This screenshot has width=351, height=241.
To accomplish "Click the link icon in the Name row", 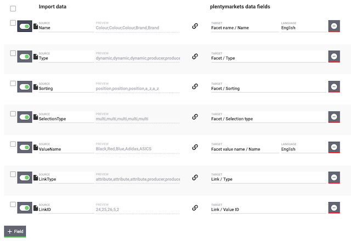I will point(195,26).
